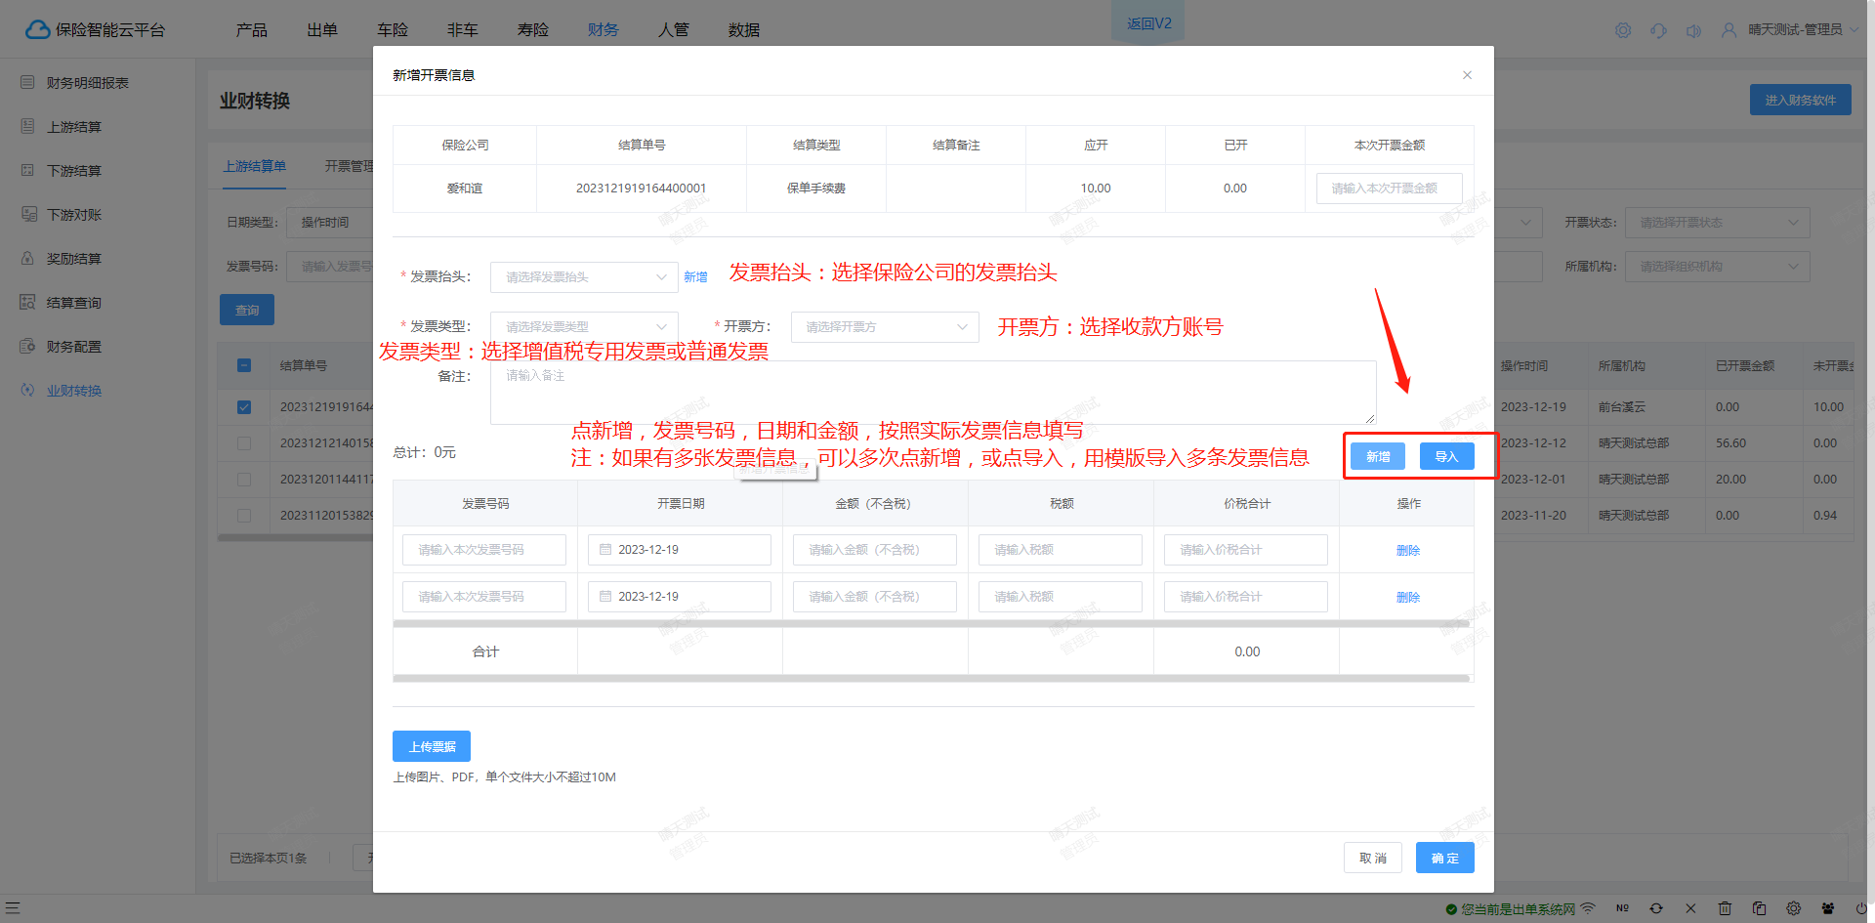The height and width of the screenshot is (923, 1875).
Task: Uncheck the row 20231219191644 checkbox
Action: point(244,407)
